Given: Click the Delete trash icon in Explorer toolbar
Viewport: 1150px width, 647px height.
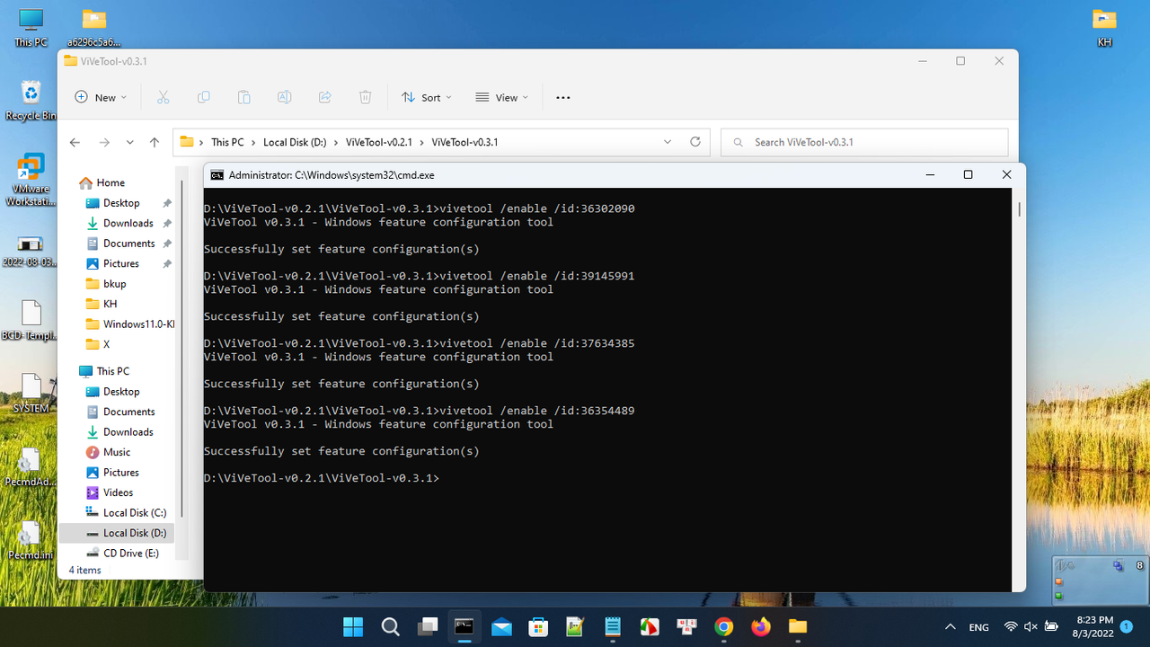Looking at the screenshot, I should (366, 97).
